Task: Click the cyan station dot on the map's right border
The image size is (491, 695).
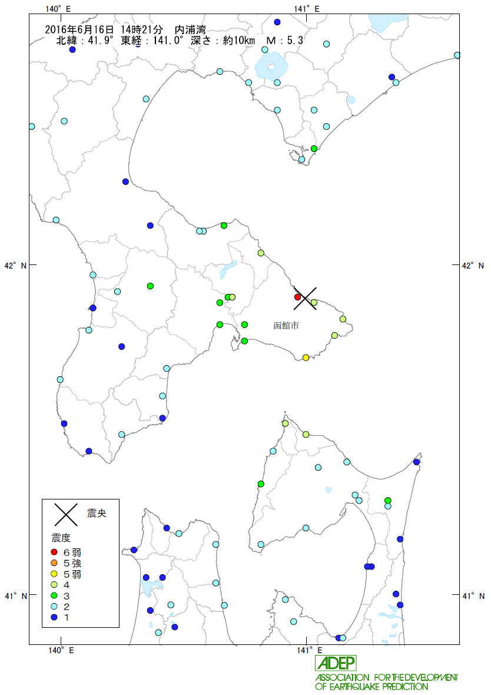Action: coord(457,55)
